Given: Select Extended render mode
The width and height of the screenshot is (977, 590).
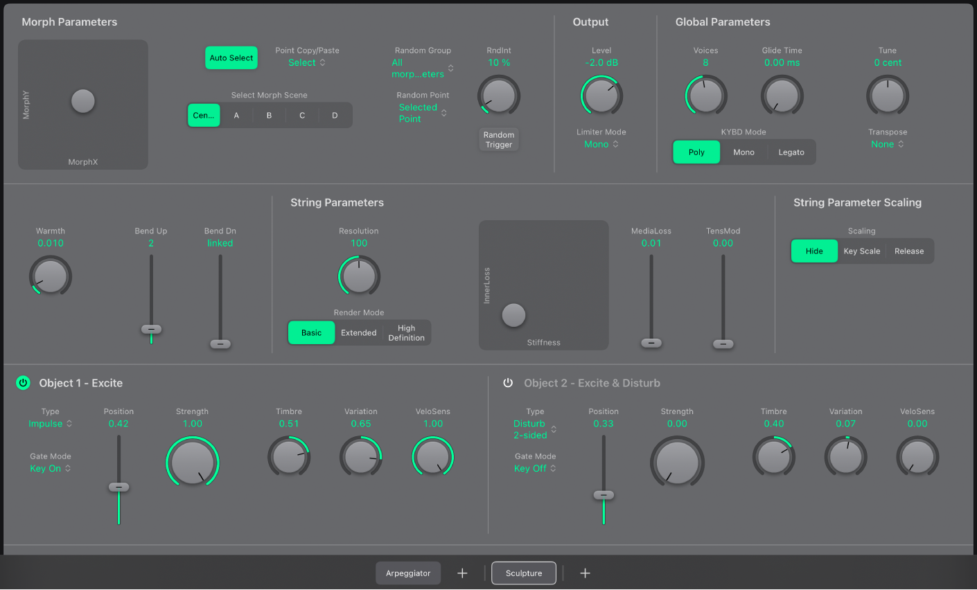Looking at the screenshot, I should click(x=358, y=333).
